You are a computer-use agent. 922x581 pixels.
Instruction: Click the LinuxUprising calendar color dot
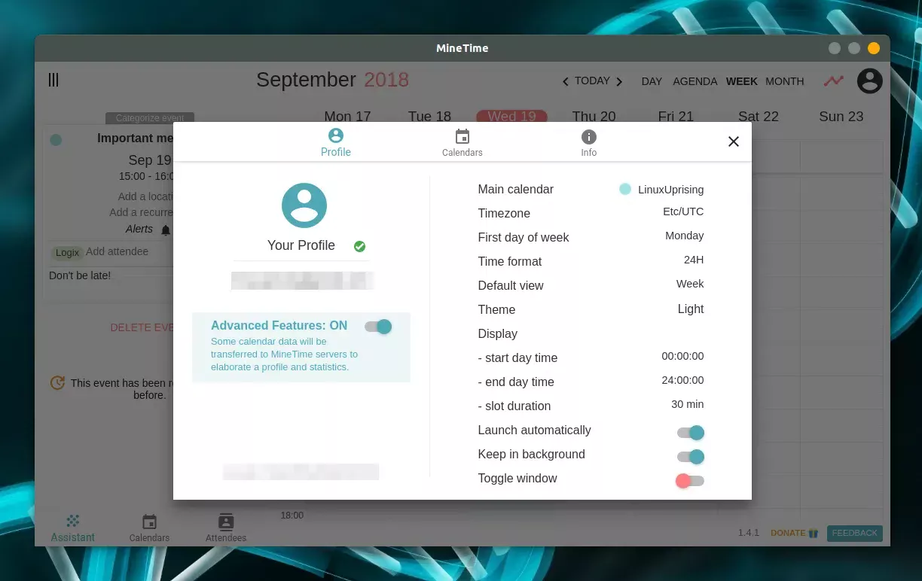tap(625, 189)
